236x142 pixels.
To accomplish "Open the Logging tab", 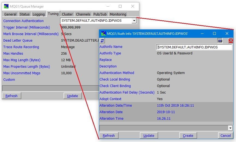I will click(x=38, y=14).
